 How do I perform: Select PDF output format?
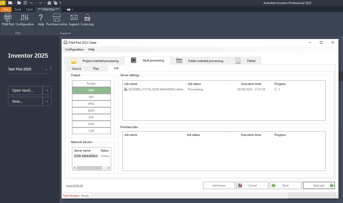(91, 90)
